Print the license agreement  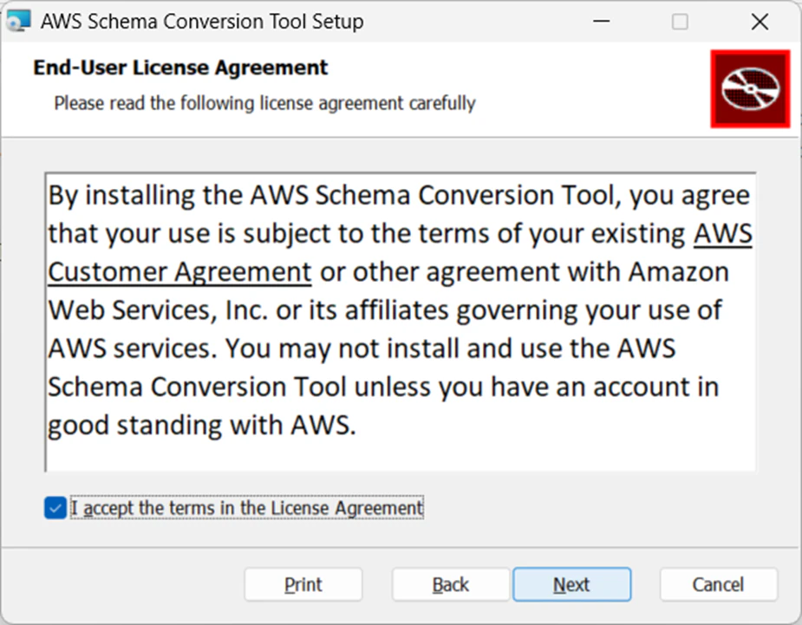coord(303,584)
